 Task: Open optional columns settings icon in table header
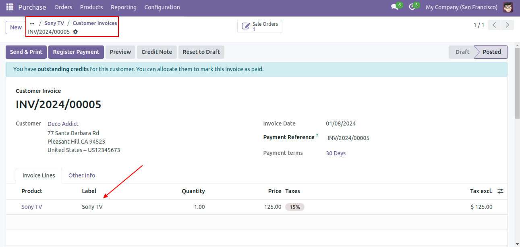pyautogui.click(x=500, y=191)
